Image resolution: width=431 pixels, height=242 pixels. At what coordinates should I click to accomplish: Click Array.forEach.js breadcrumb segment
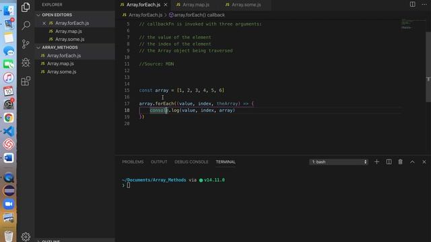[145, 15]
